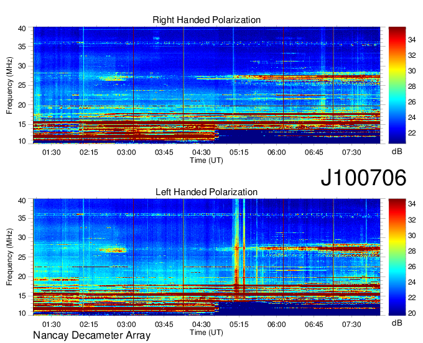Click the 35 MHz tick on upper plot
The height and width of the screenshot is (343, 423).
tap(22, 47)
